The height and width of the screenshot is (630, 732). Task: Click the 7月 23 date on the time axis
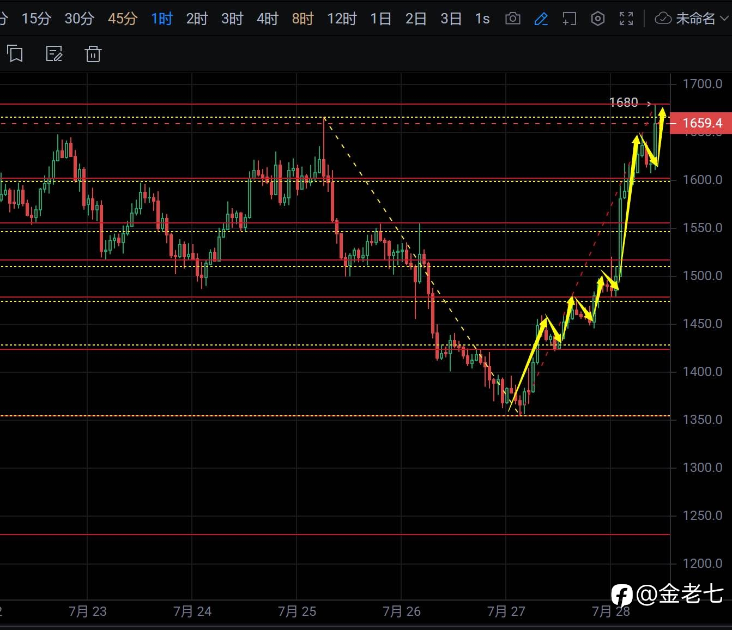[x=88, y=611]
